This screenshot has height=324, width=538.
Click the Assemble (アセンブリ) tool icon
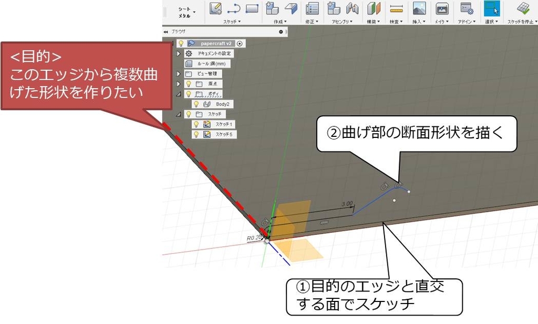coord(333,8)
